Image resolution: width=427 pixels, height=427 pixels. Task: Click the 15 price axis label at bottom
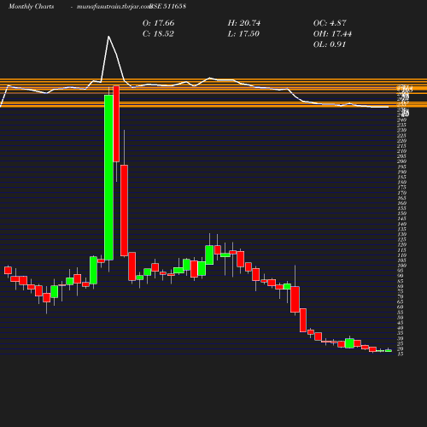point(401,354)
